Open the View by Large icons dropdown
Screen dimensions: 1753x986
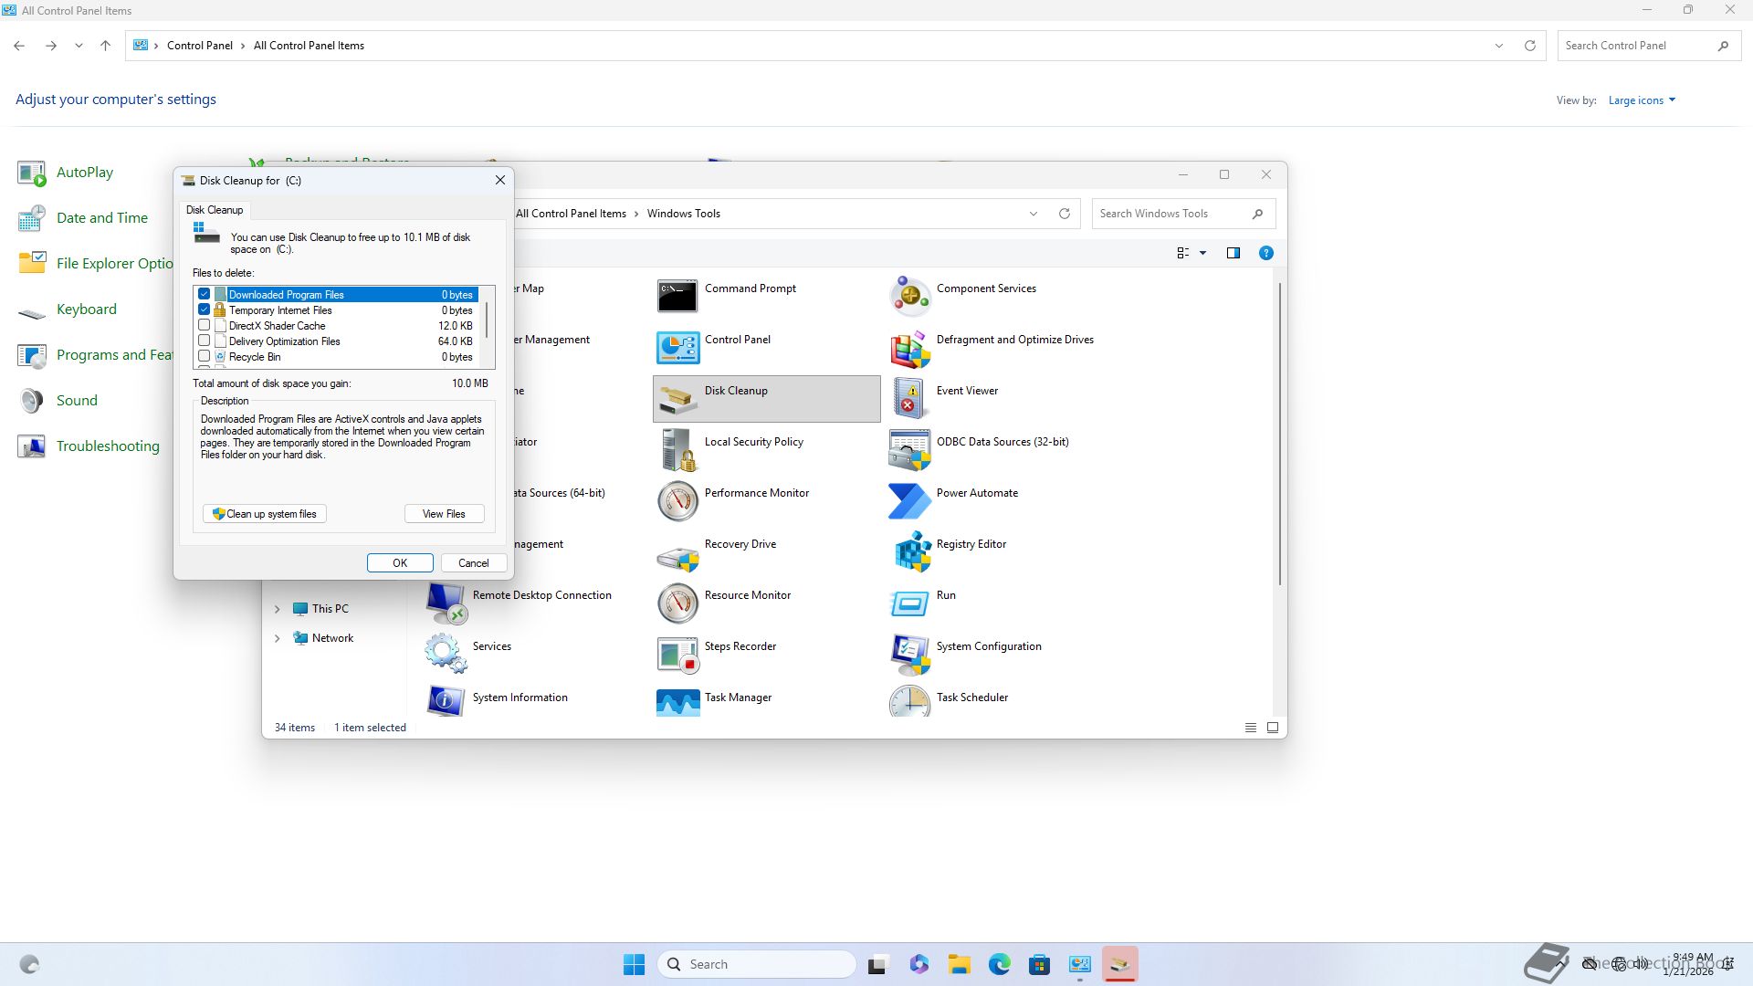[x=1642, y=100]
